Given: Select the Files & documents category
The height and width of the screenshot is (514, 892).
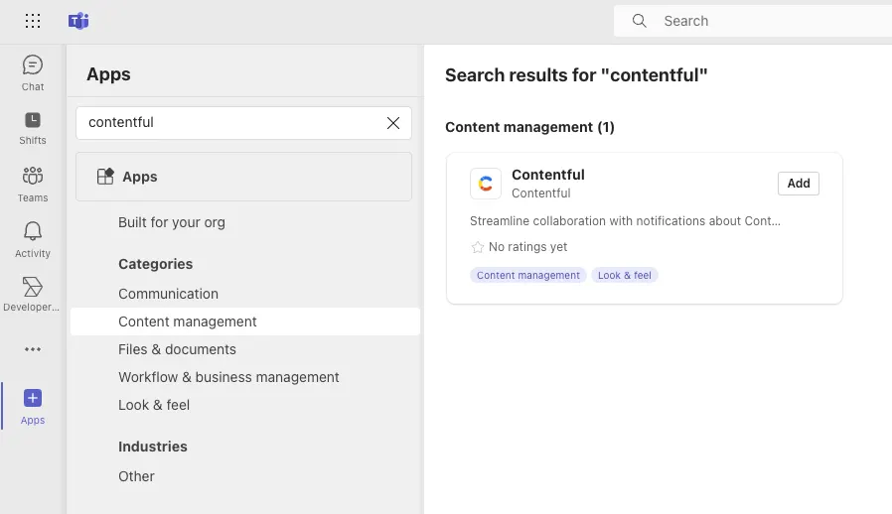Looking at the screenshot, I should (x=177, y=349).
